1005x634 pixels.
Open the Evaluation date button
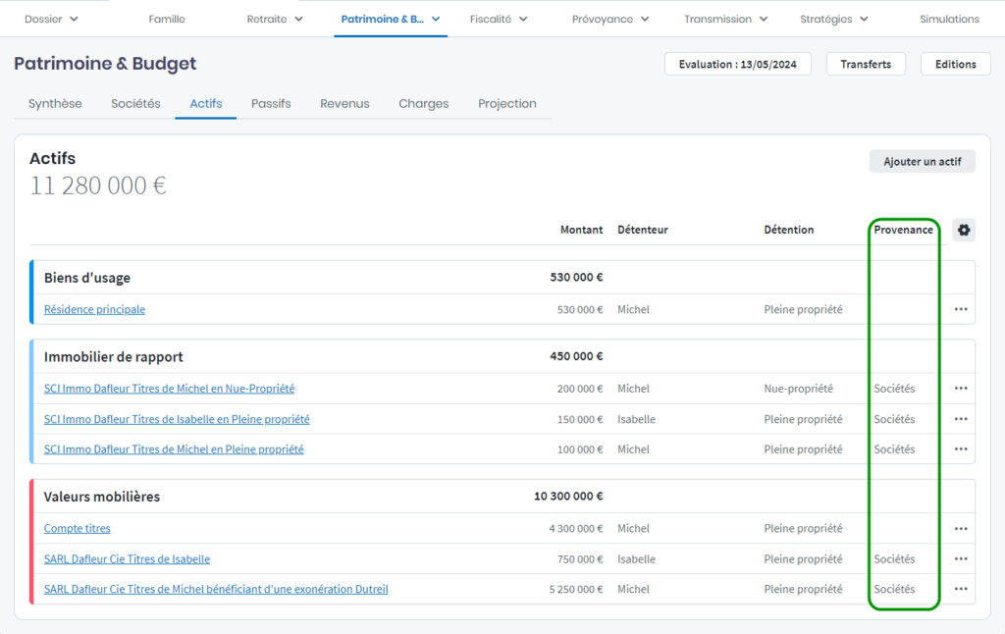pos(734,64)
